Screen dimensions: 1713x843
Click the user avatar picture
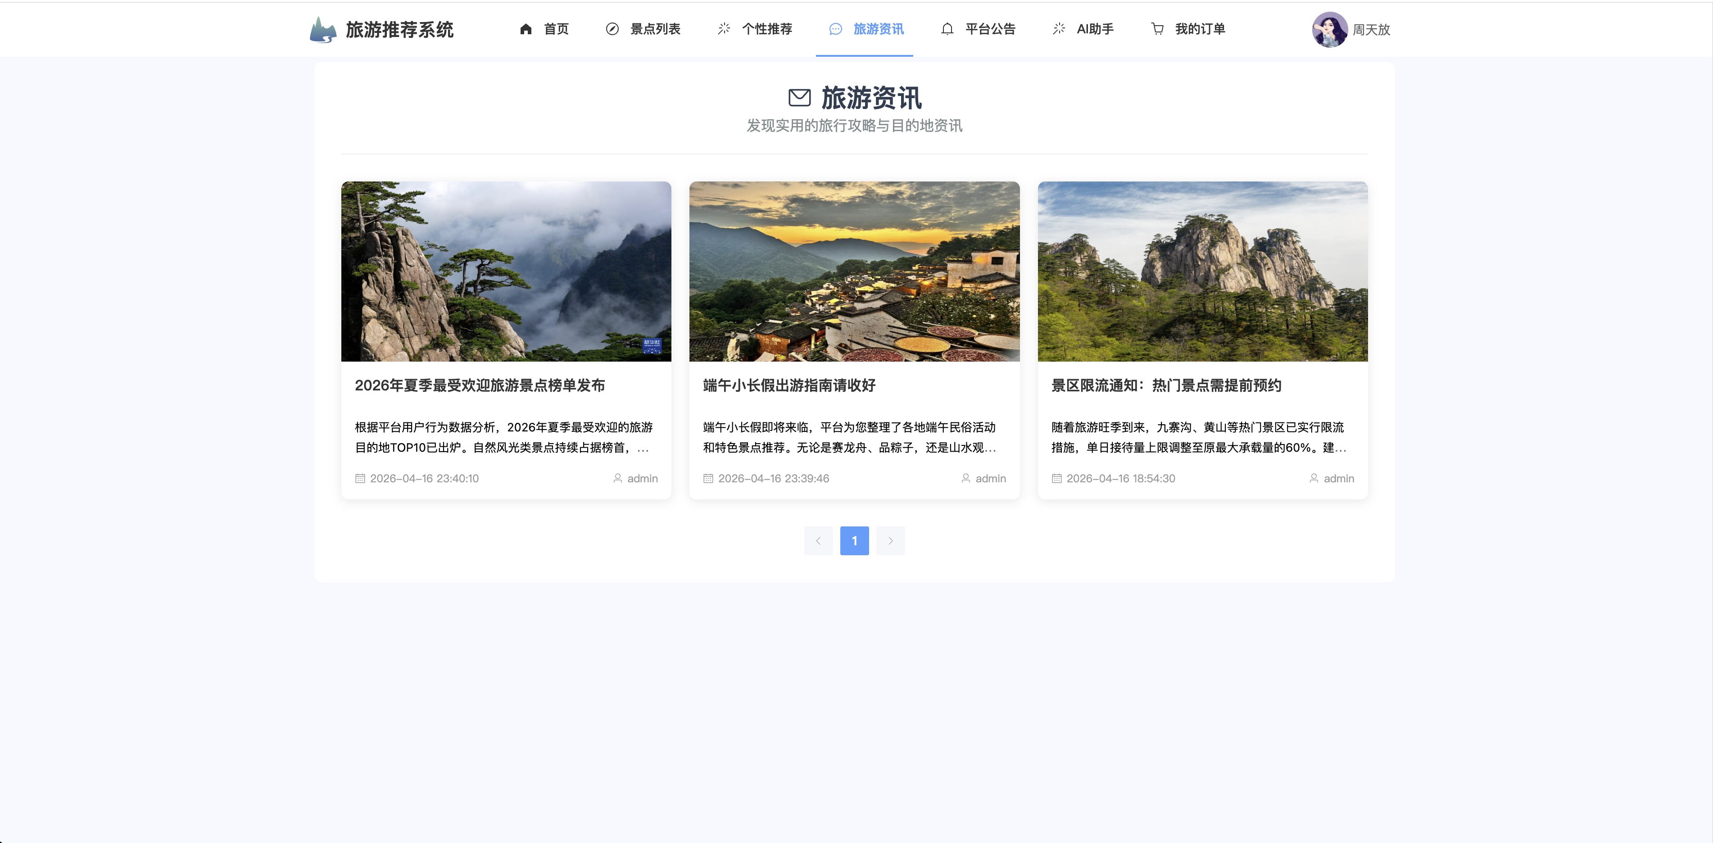click(x=1329, y=29)
